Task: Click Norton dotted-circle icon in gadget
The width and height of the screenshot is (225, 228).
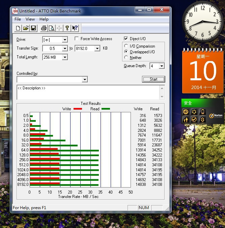Action: click(x=194, y=112)
